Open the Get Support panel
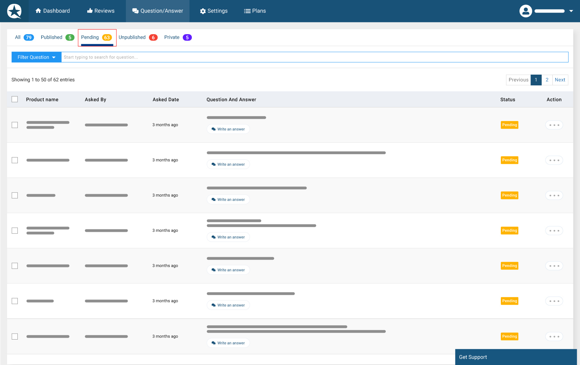Screen dimensions: 580x365 tap(516, 357)
